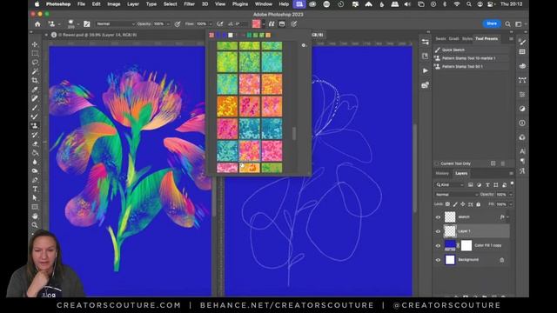
Task: Select the Hand tool
Action: pos(35,216)
